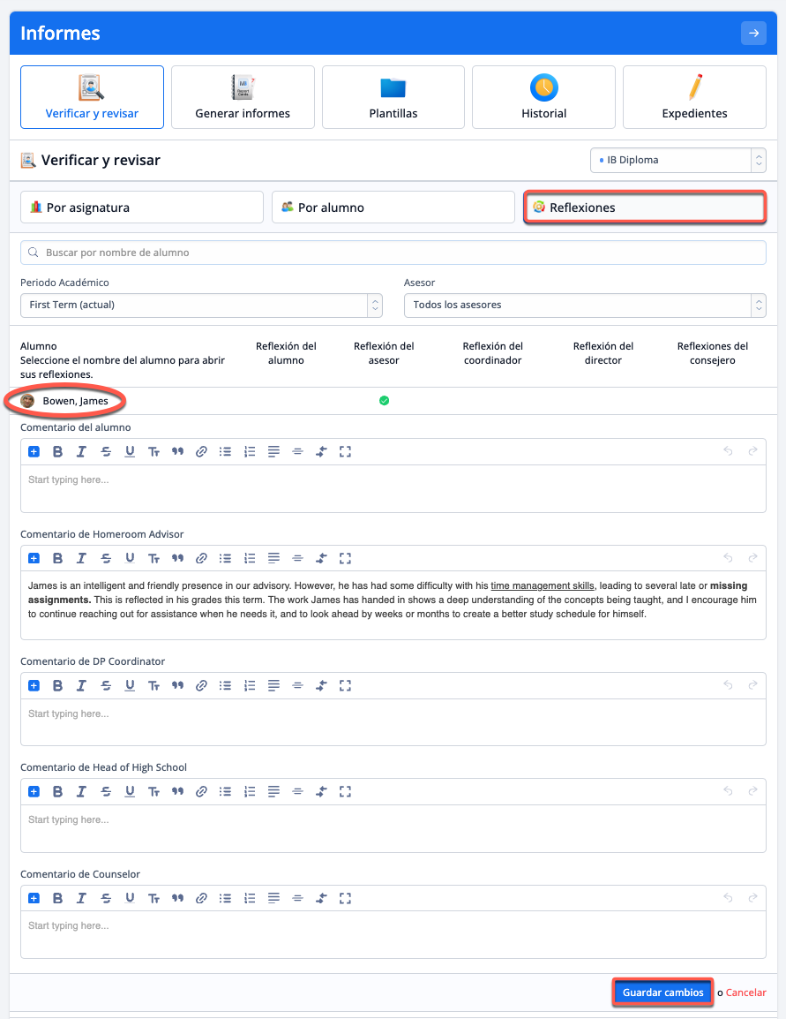Open Bowen, James reflections row
This screenshot has height=1019, width=786.
75,401
